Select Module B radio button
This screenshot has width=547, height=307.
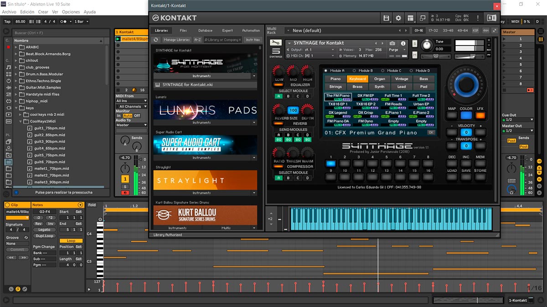click(354, 71)
